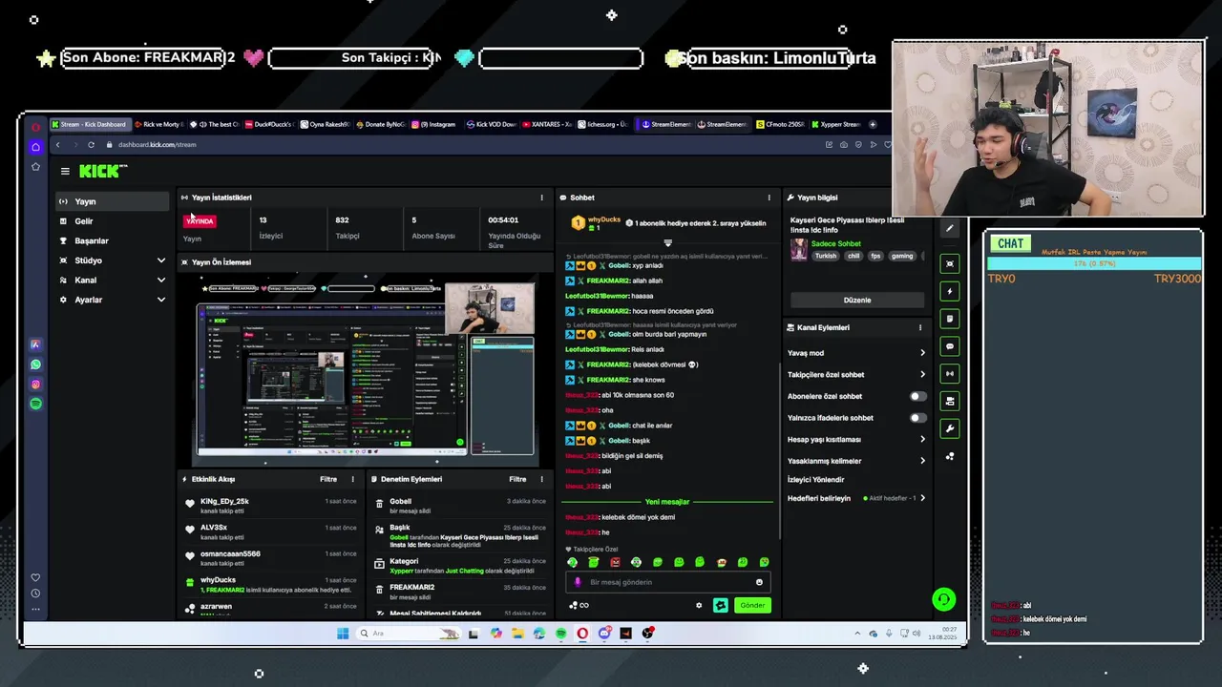
Task: Click the notes page icon in right rail
Action: (949, 319)
